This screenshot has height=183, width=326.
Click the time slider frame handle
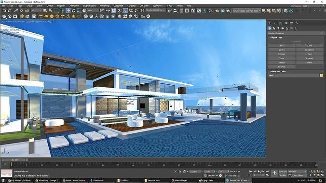point(14,160)
